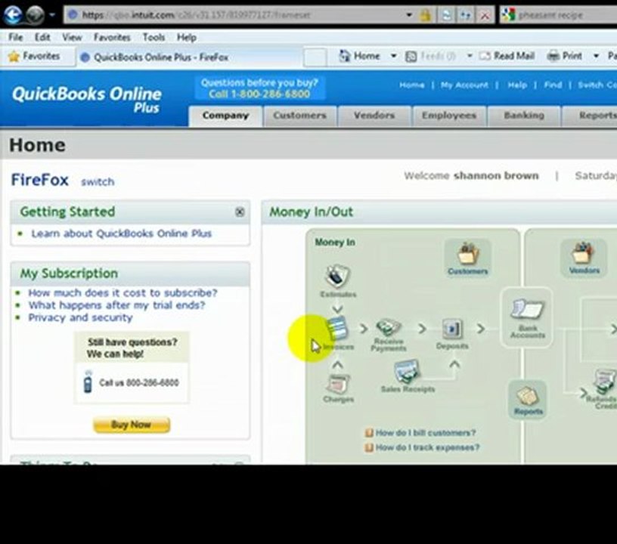Viewport: 617px width, 544px height.
Task: Click the search box showing pheasant recipe
Action: coord(559,15)
